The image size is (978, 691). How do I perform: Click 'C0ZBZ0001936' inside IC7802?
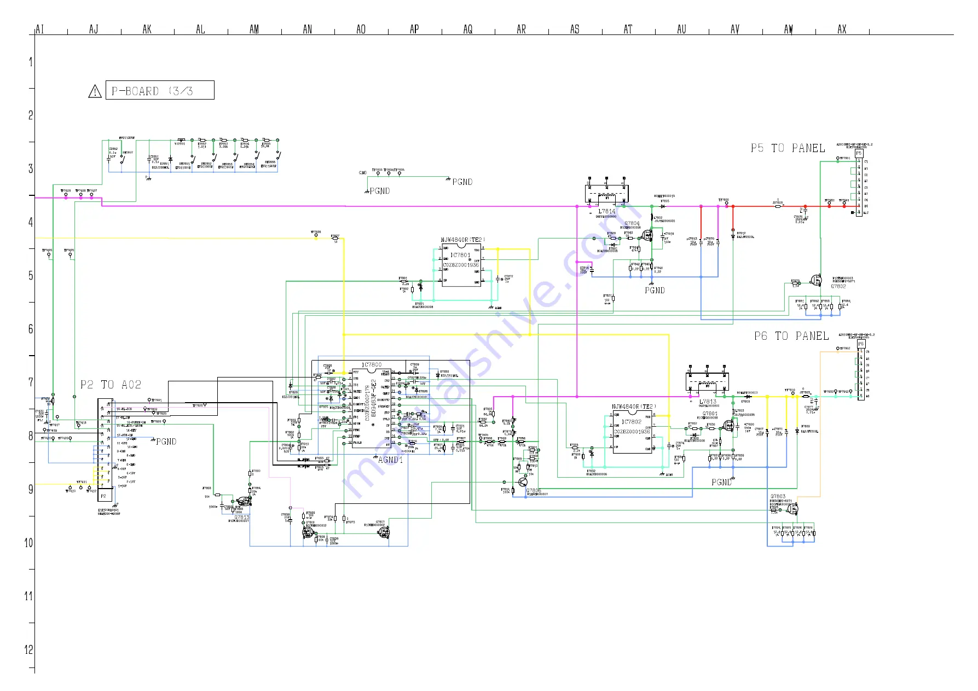632,432
